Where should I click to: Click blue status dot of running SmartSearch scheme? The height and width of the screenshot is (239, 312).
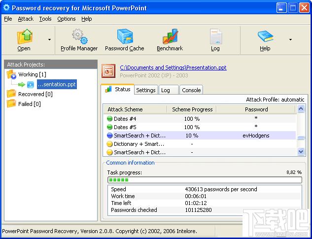click(x=109, y=136)
